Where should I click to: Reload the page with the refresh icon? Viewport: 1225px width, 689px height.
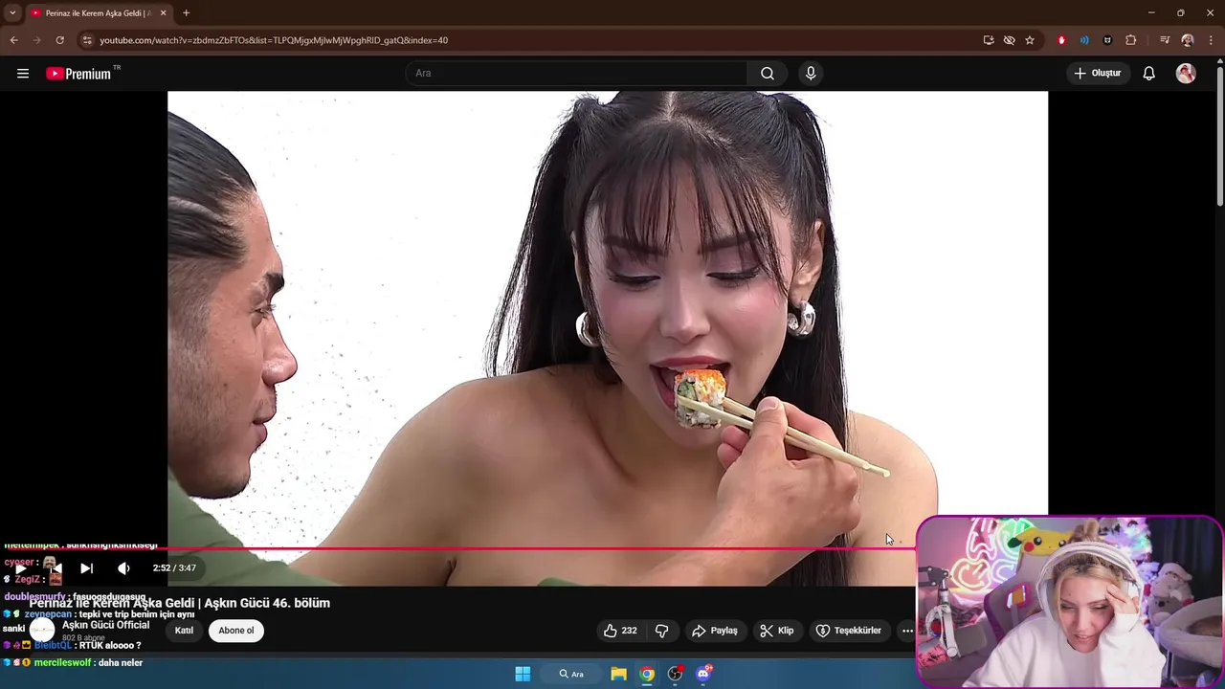[59, 40]
